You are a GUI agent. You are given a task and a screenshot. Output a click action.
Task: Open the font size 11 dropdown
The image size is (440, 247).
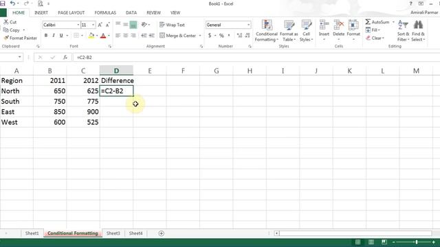point(93,25)
